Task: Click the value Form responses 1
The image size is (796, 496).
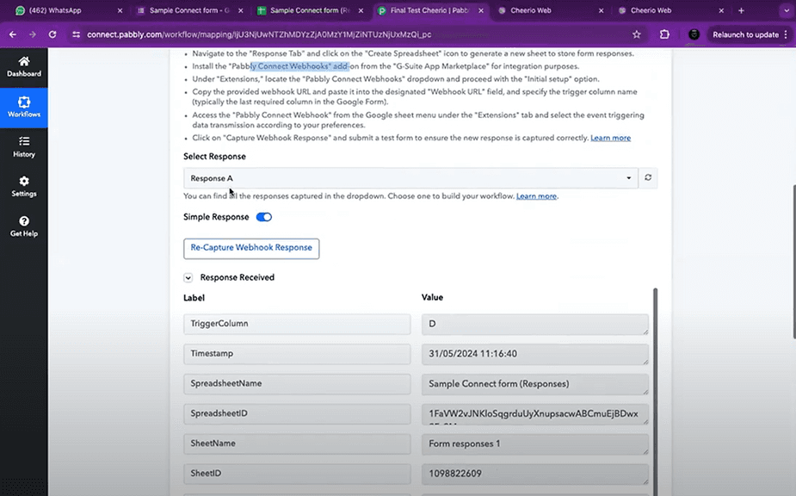Action: (x=535, y=444)
